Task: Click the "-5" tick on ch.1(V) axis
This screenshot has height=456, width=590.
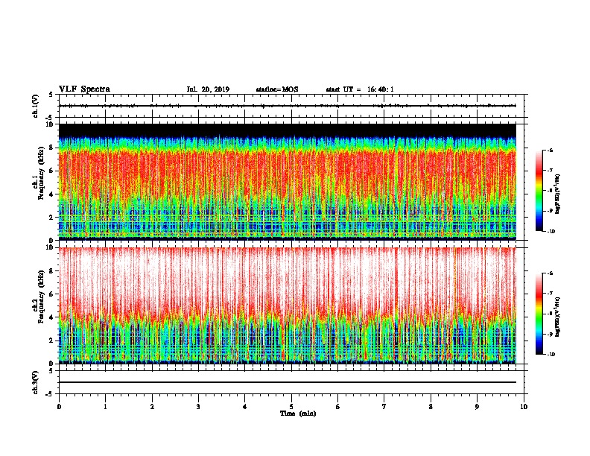Action: pos(50,118)
